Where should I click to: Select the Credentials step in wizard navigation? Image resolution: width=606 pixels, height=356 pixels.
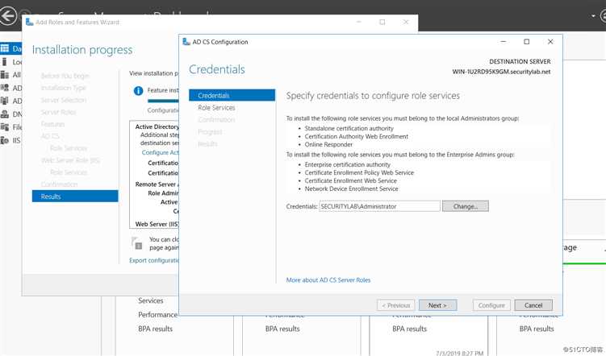pyautogui.click(x=232, y=95)
